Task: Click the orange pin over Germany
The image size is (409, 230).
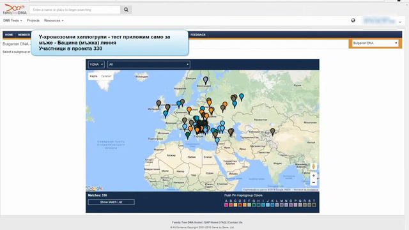Action: click(x=189, y=111)
